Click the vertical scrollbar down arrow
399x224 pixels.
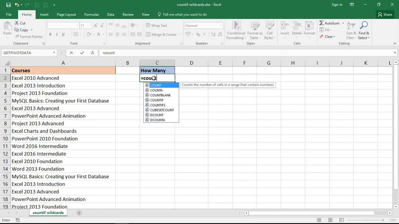[396, 207]
